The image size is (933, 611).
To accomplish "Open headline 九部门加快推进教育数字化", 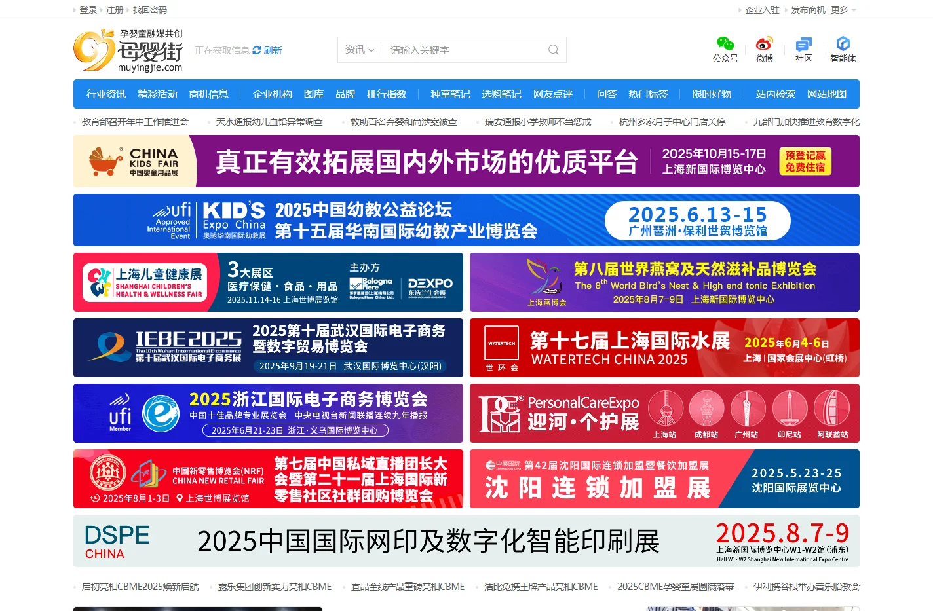I will pos(806,122).
